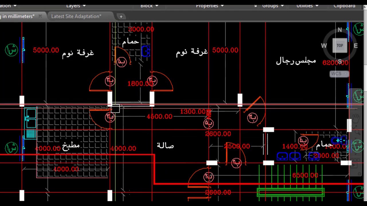Switch to Latest Site Adaptation* tab
Image resolution: width=367 pixels, height=206 pixels.
click(76, 16)
